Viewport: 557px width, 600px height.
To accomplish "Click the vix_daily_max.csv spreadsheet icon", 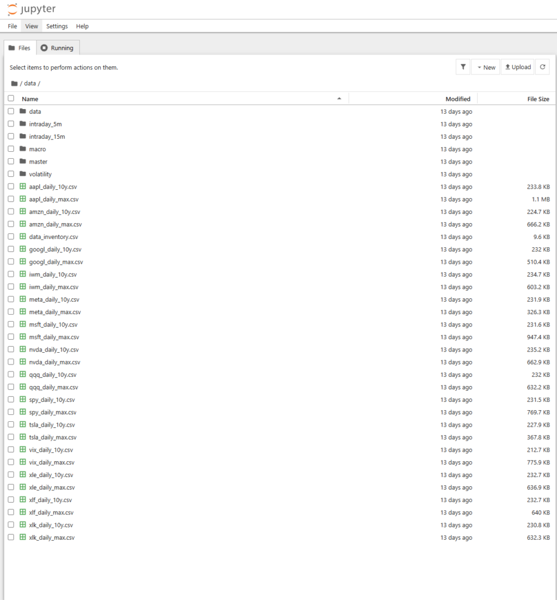I will pyautogui.click(x=23, y=462).
